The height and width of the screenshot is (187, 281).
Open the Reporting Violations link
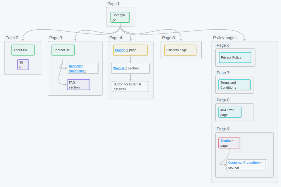tap(76, 68)
